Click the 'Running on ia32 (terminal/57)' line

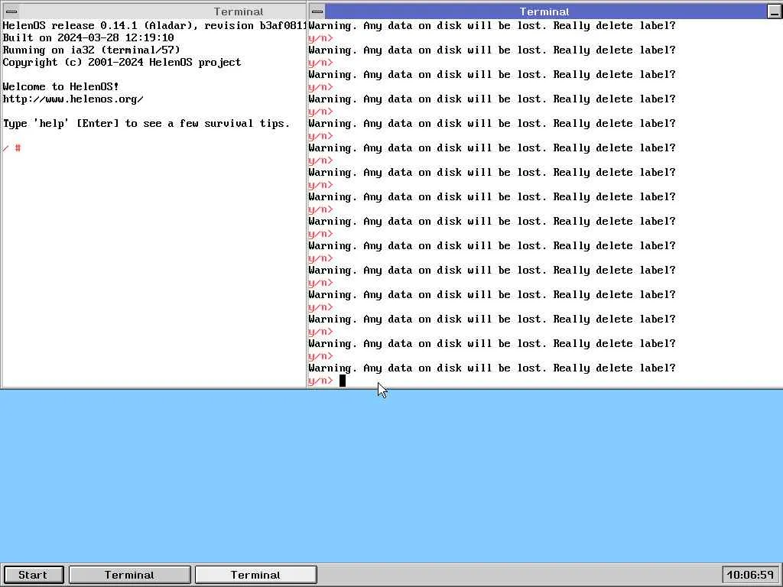[92, 50]
